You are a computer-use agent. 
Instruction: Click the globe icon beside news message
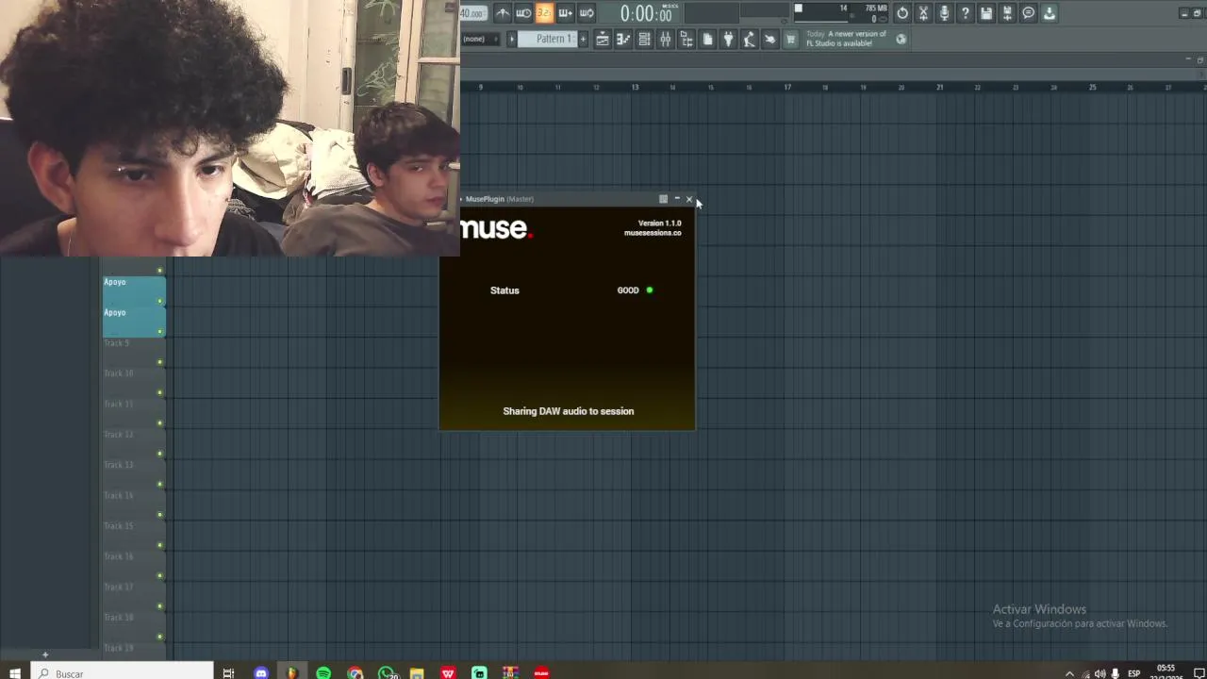click(x=901, y=39)
